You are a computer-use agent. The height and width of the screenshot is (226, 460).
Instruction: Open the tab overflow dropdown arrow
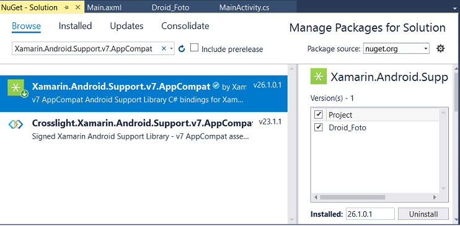click(x=454, y=9)
